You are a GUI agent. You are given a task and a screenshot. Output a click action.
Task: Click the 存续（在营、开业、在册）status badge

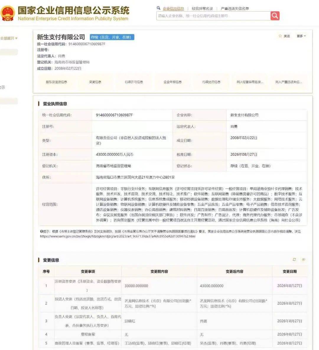point(112,37)
